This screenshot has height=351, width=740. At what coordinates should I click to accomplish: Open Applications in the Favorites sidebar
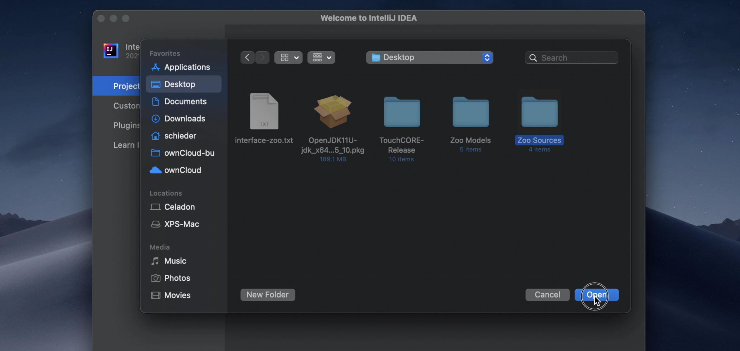coord(187,67)
